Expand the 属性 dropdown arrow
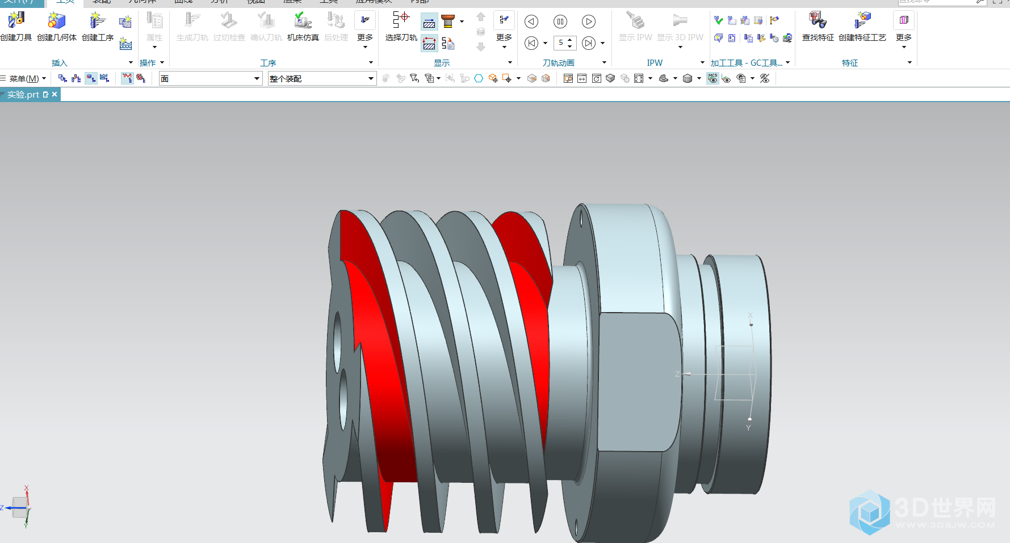Viewport: 1010px width, 543px height. [x=154, y=47]
